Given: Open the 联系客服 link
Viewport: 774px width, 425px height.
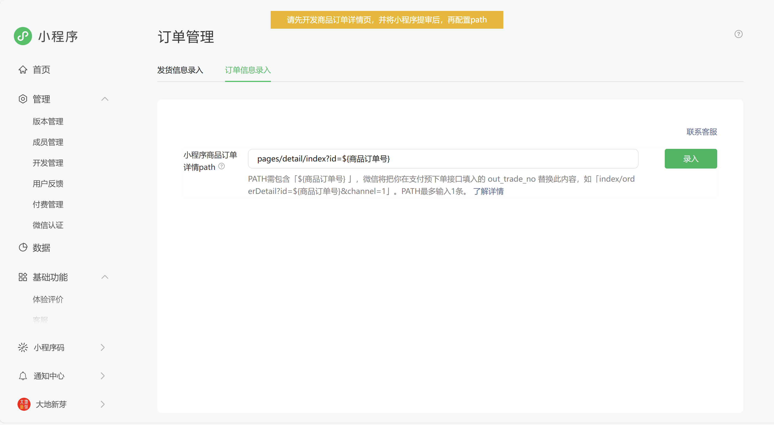Looking at the screenshot, I should pyautogui.click(x=701, y=132).
